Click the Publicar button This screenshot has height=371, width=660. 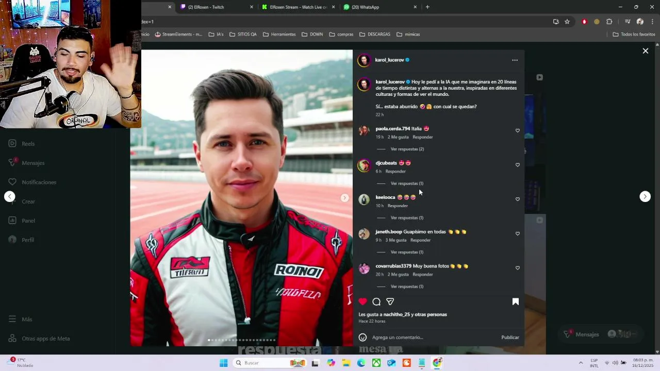[510, 338]
